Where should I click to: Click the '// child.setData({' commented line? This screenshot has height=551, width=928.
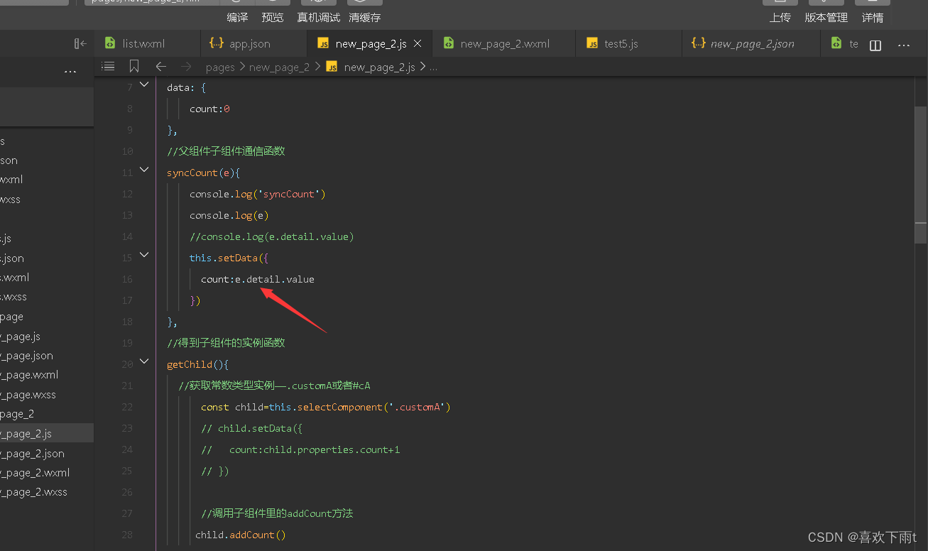[252, 428]
